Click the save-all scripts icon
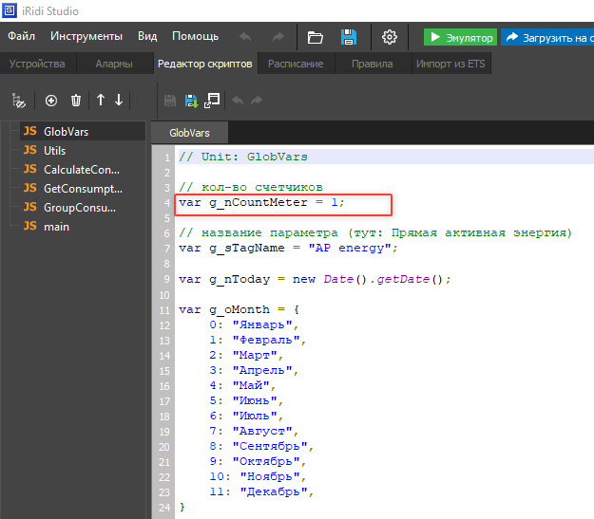Screen dimensions: 594x519 [191, 100]
